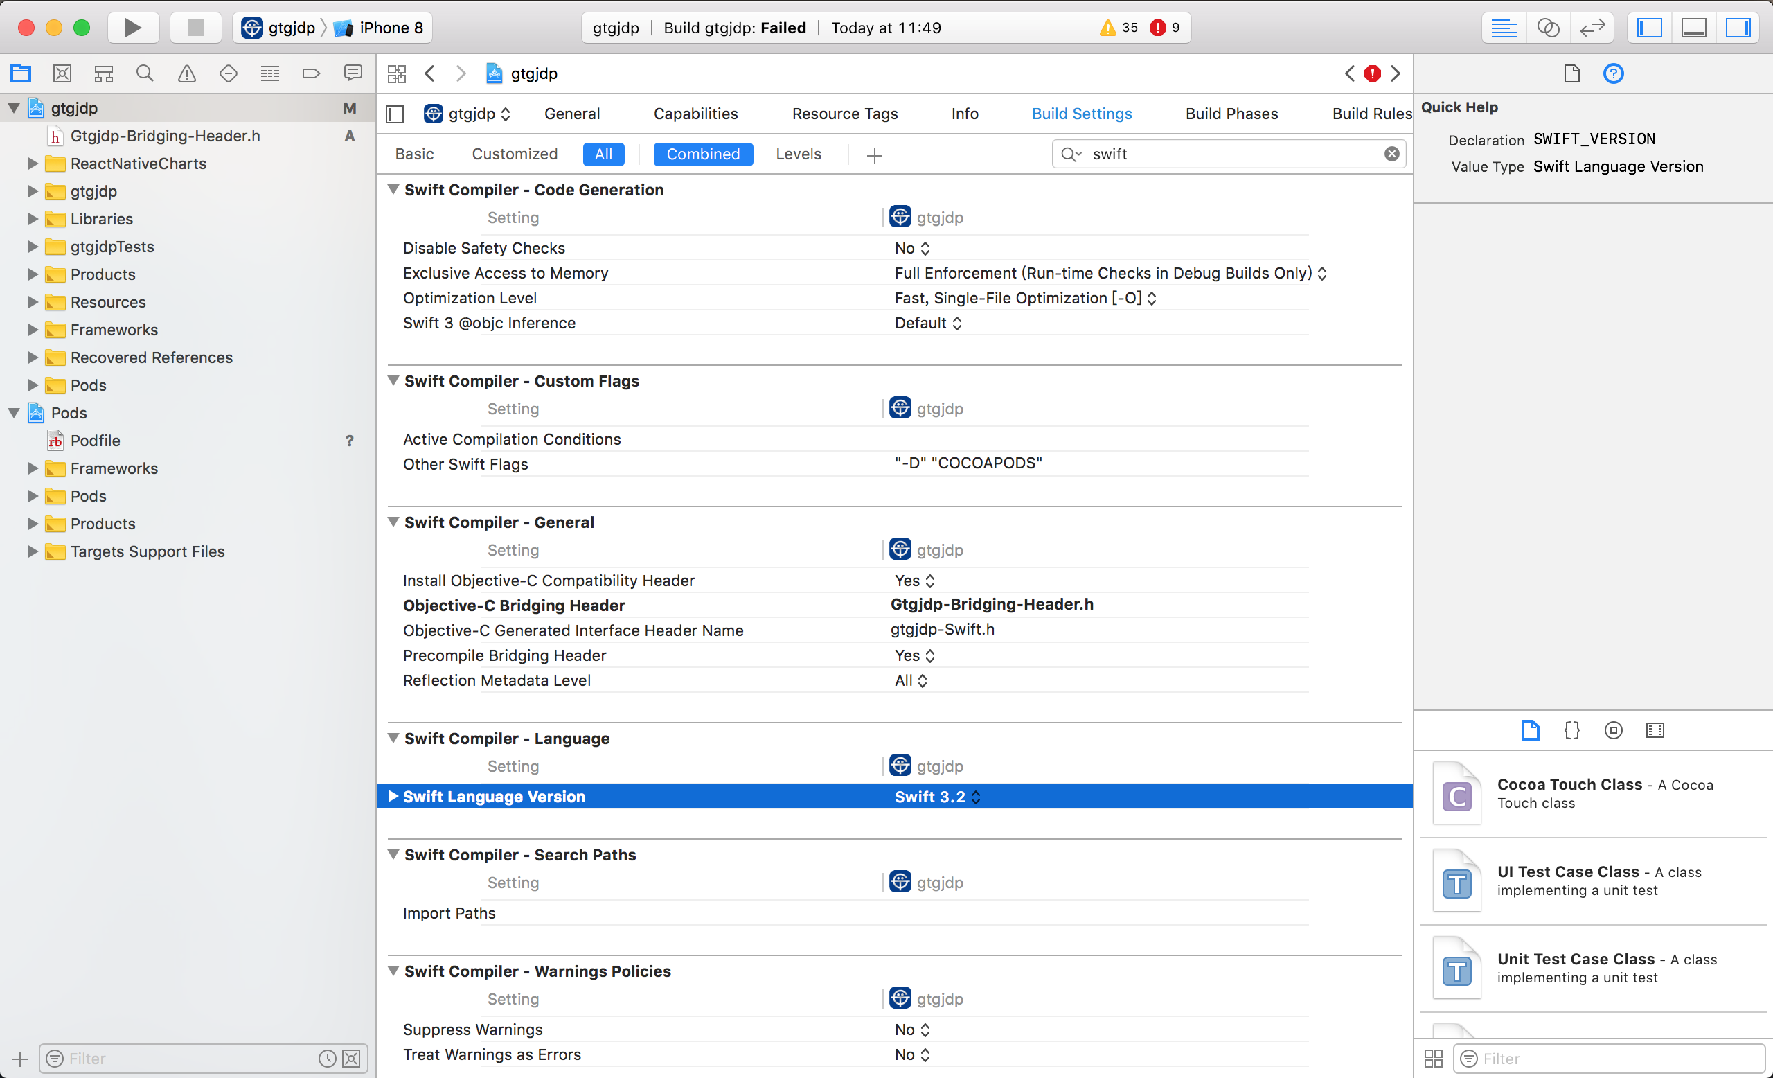This screenshot has height=1078, width=1773.
Task: Select Gtgjdp-Bridging-Header.h in the navigator
Action: coord(166,135)
